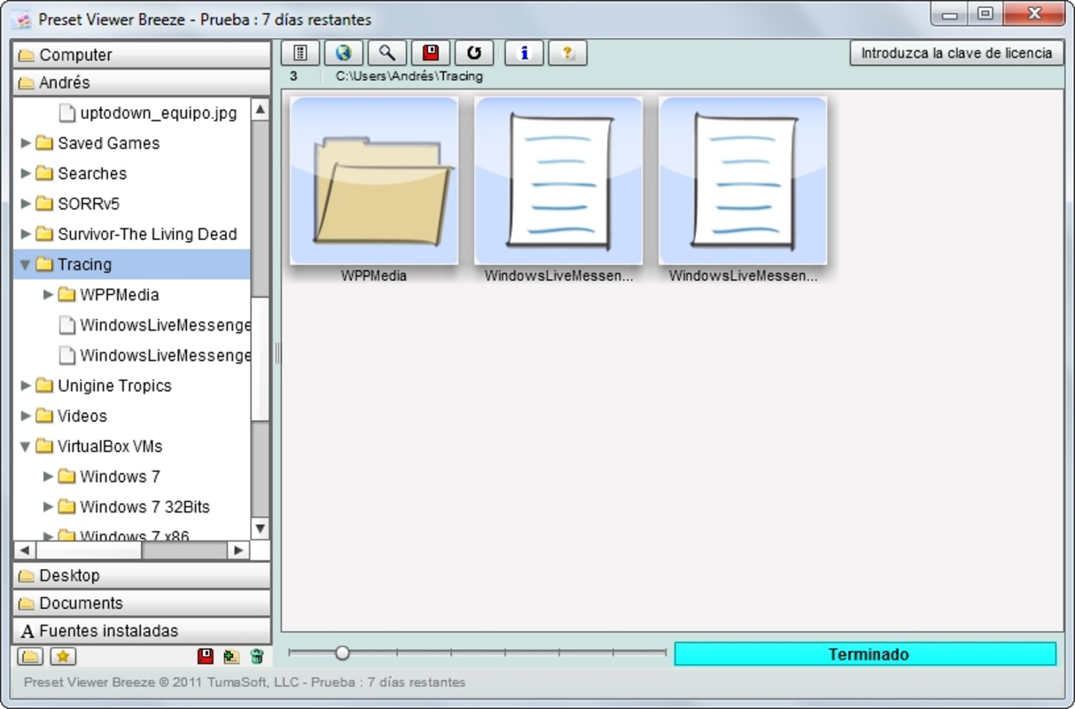Click the uptodown_equipo.jpg file icon

click(66, 113)
